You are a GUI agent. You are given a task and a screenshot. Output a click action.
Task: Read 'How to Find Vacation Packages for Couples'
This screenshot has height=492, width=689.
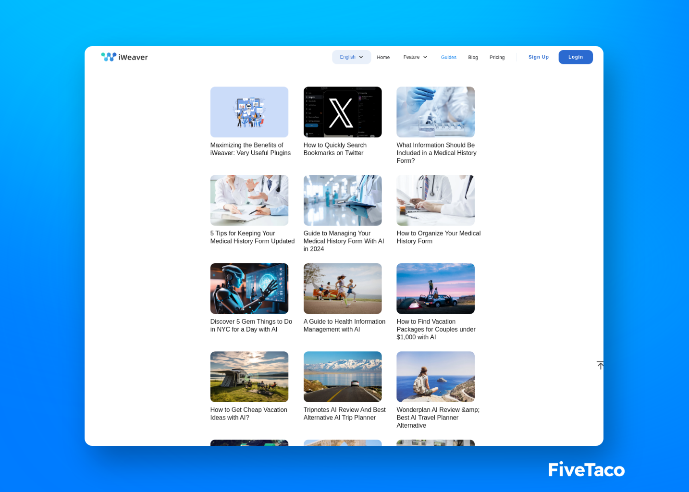436,329
